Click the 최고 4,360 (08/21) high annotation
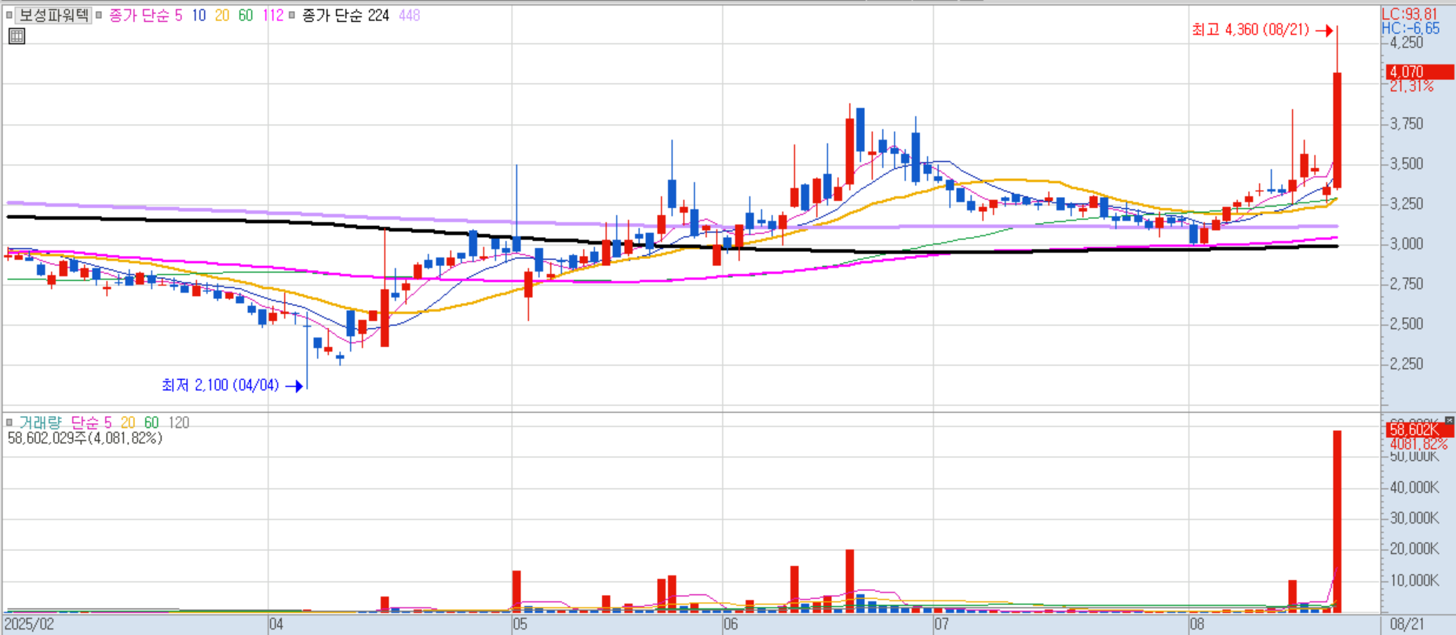 tap(1250, 30)
